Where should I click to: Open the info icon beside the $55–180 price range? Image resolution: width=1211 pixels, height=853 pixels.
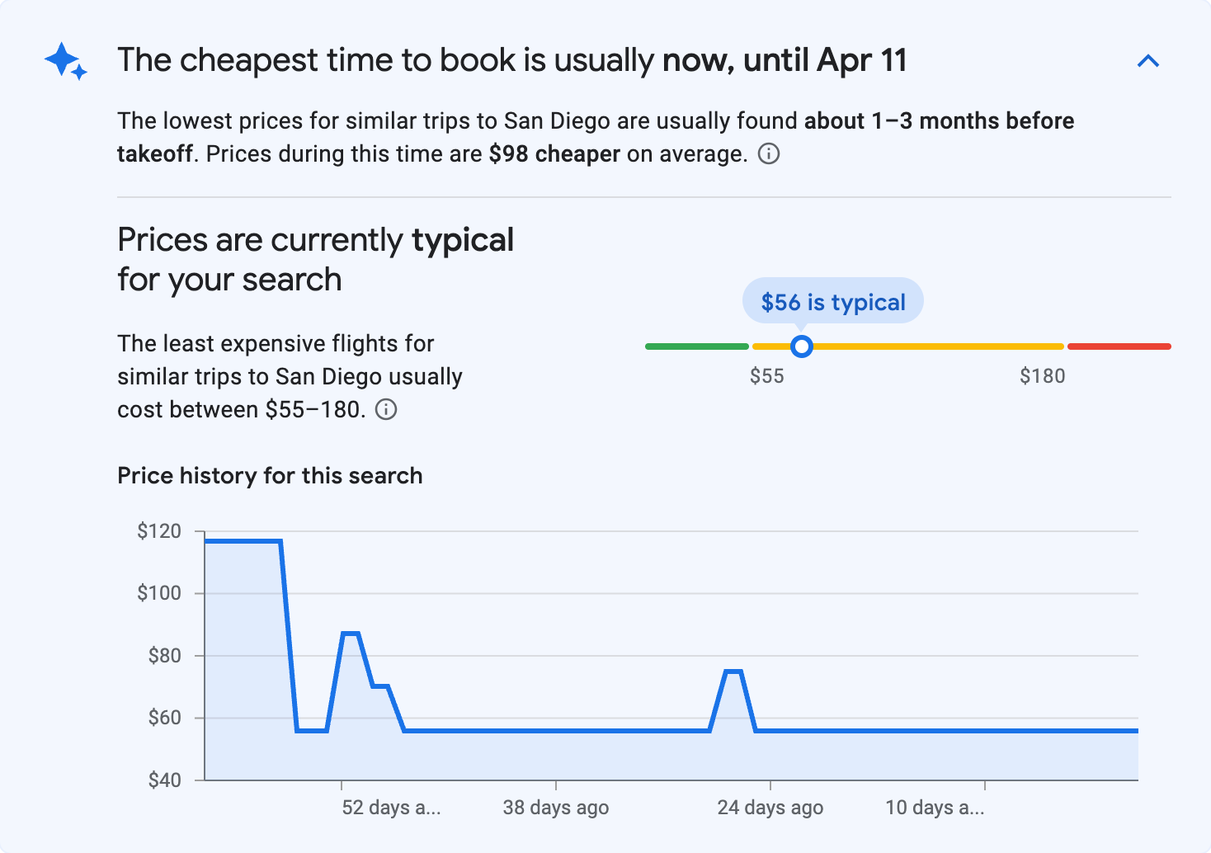(x=386, y=409)
